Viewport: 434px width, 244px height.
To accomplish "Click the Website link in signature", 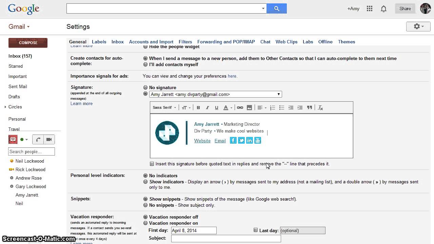I will [x=202, y=141].
